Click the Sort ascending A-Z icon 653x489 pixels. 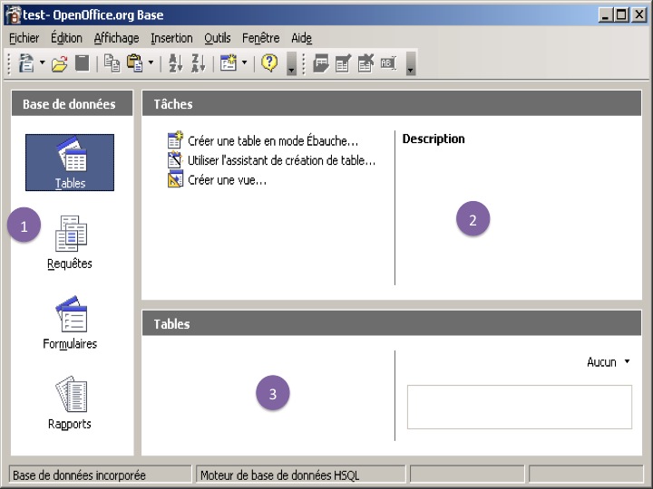[175, 63]
